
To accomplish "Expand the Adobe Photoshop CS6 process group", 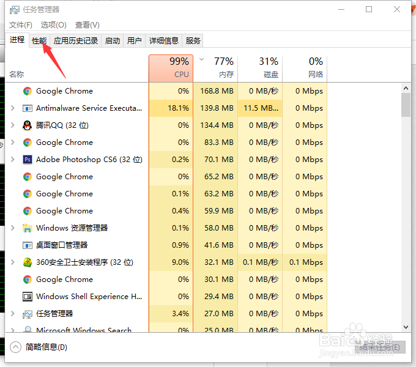I will click(12, 160).
